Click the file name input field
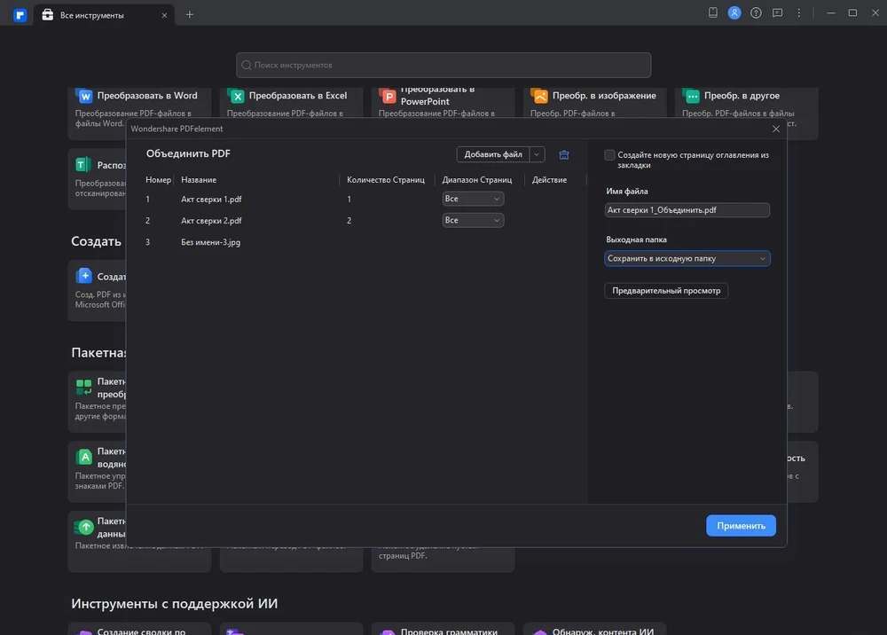887x635 pixels. [687, 210]
